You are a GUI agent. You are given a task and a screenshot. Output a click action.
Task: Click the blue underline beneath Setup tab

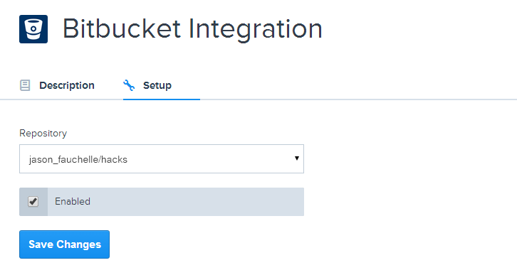coord(162,99)
